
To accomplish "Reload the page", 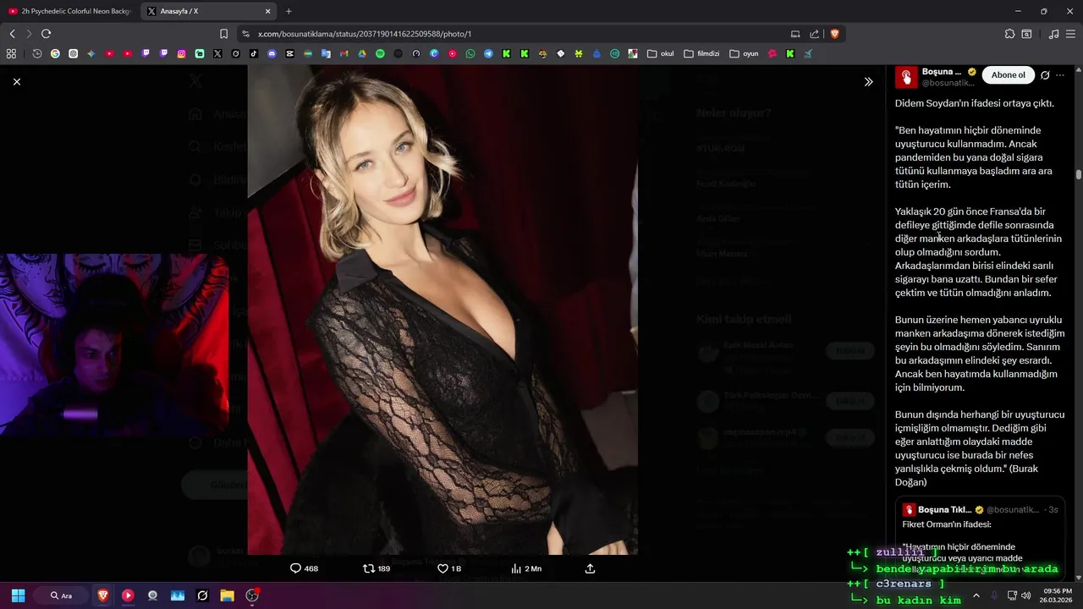I will point(46,34).
